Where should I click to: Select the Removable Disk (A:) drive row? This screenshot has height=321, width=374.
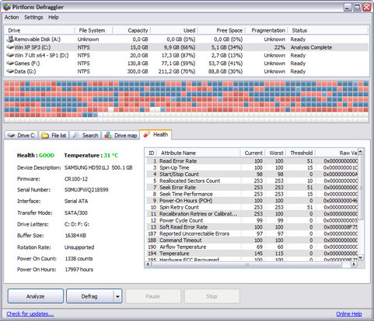click(x=187, y=40)
